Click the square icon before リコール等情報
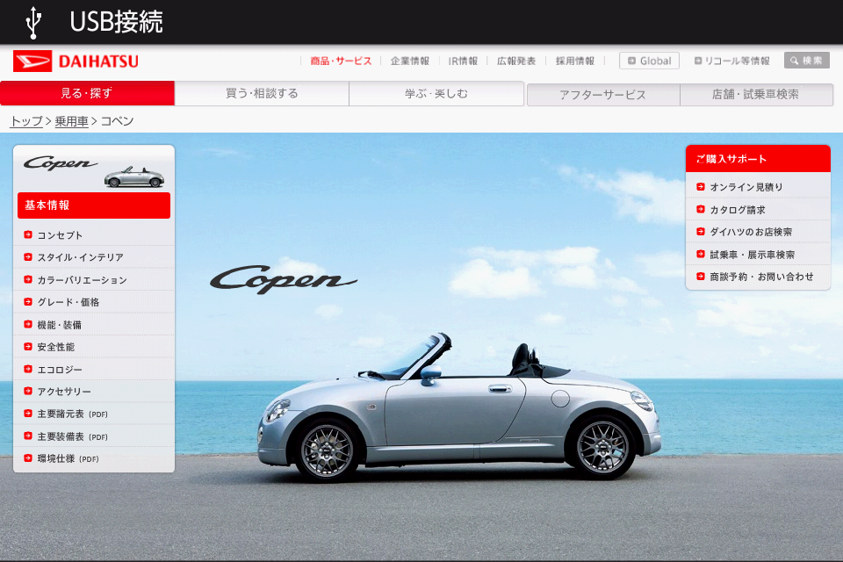Viewport: 843px width, 562px height. point(698,61)
